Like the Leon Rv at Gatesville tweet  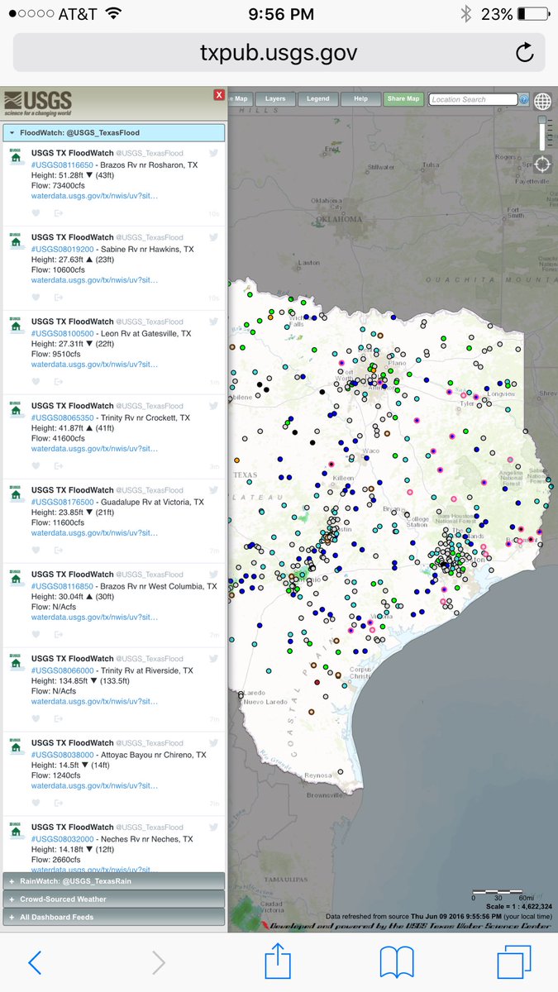[36, 382]
